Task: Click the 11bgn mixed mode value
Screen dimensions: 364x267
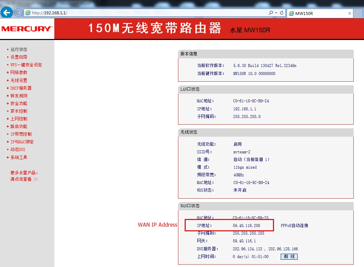Action: (245, 167)
